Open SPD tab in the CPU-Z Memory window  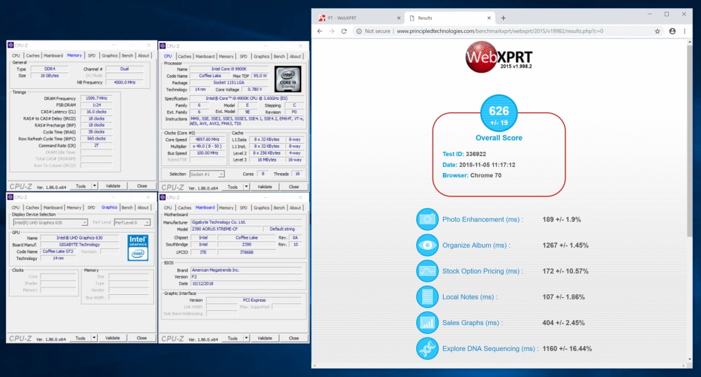coord(92,56)
